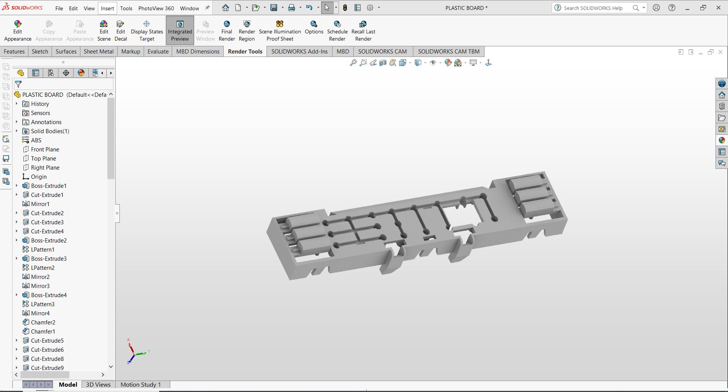
Task: Open SOLIDWORKS Resources home pane icon
Action: [x=722, y=95]
